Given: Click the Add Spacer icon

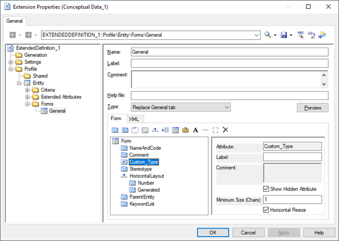Looking at the screenshot, I should tap(215, 130).
